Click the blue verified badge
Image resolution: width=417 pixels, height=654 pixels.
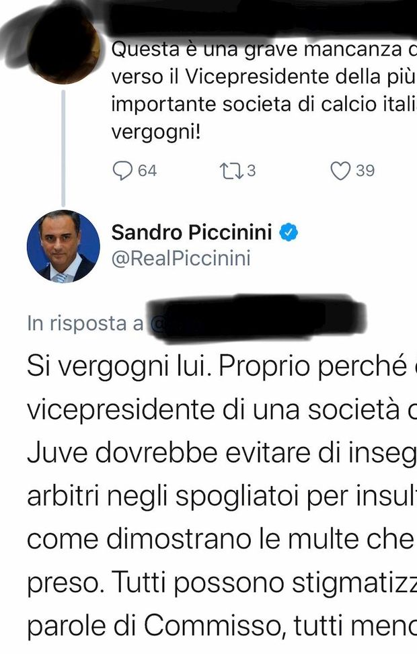click(289, 233)
